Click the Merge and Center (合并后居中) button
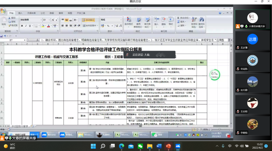The height and width of the screenshot is (151, 272). [90, 26]
